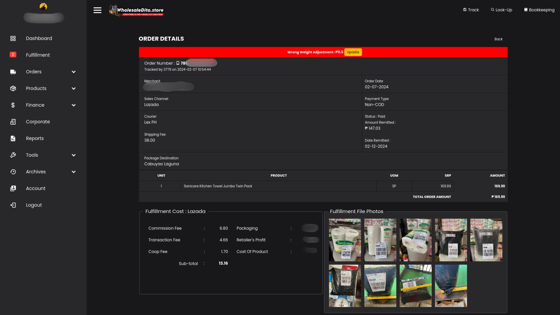Click the Finance dollar icon
The image size is (560, 315).
tap(13, 105)
